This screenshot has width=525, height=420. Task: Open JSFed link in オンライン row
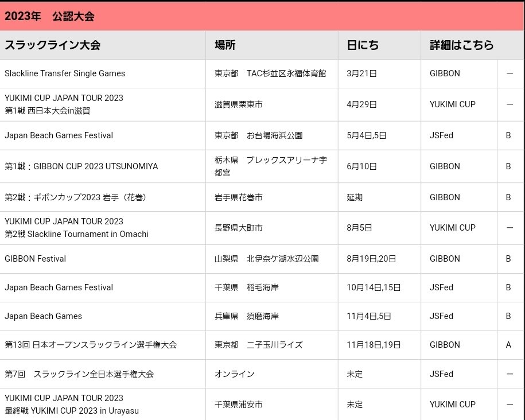[441, 374]
